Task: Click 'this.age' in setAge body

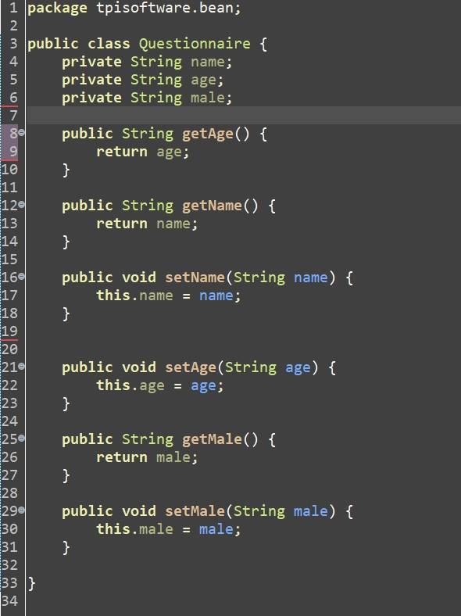Action: point(130,386)
